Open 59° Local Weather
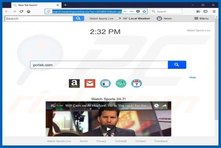The height and width of the screenshot is (148, 221). tap(137, 18)
